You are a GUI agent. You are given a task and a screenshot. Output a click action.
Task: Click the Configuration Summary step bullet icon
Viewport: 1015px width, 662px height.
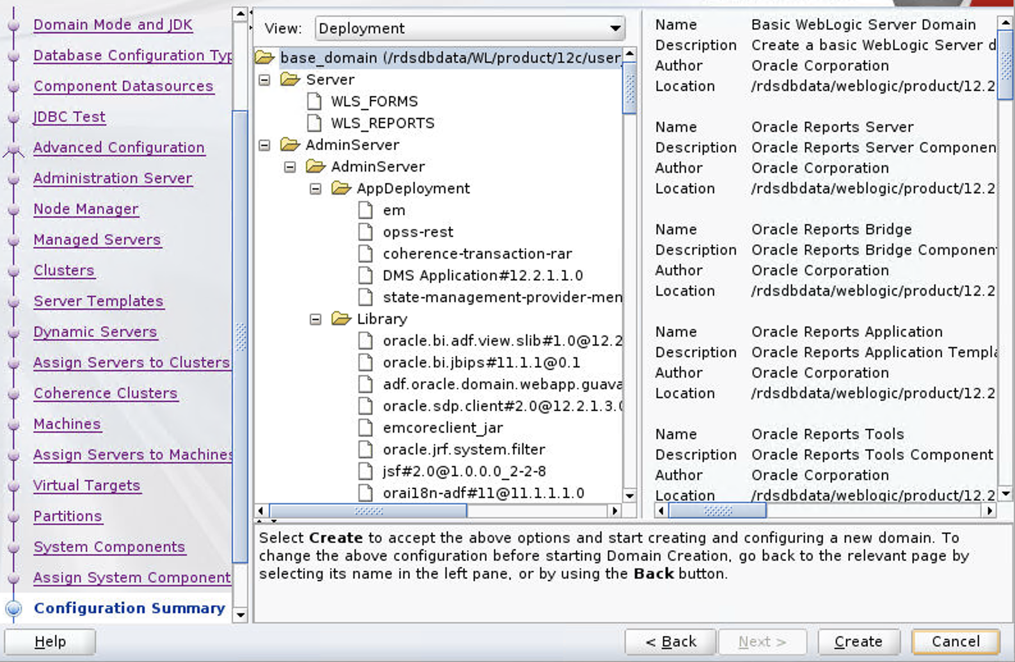13,608
